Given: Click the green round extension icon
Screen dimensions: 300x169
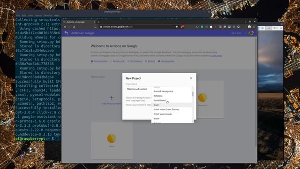Looking at the screenshot, I should pos(202,27).
